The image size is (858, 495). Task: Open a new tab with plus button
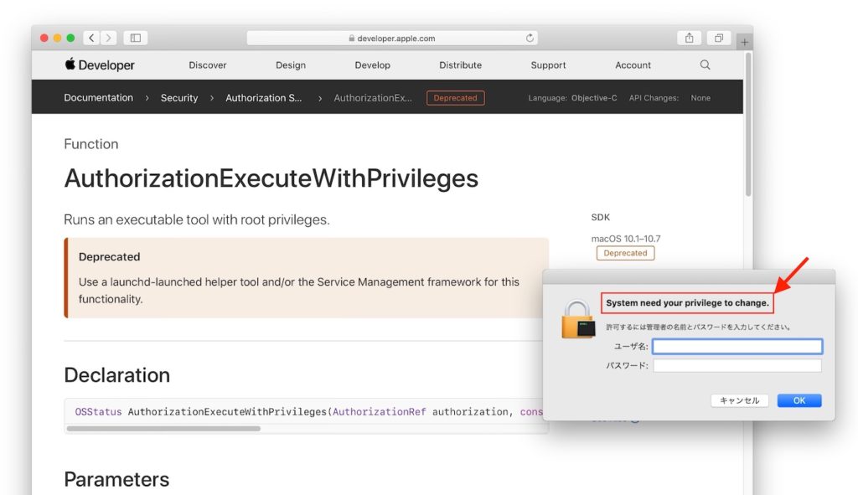tap(745, 41)
